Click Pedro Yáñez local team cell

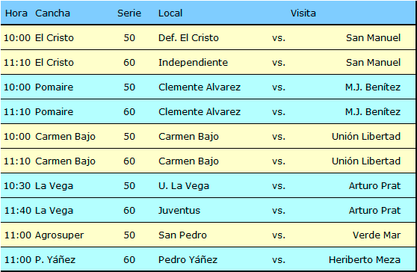click(x=188, y=260)
